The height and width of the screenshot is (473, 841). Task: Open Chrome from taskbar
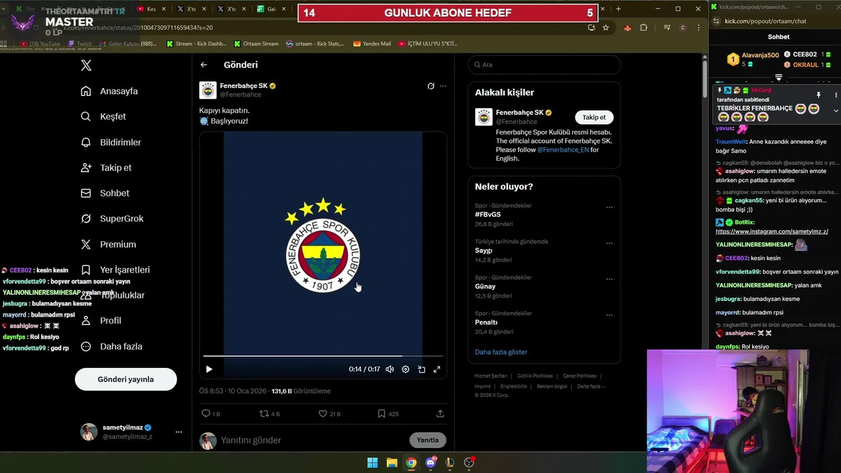411,462
